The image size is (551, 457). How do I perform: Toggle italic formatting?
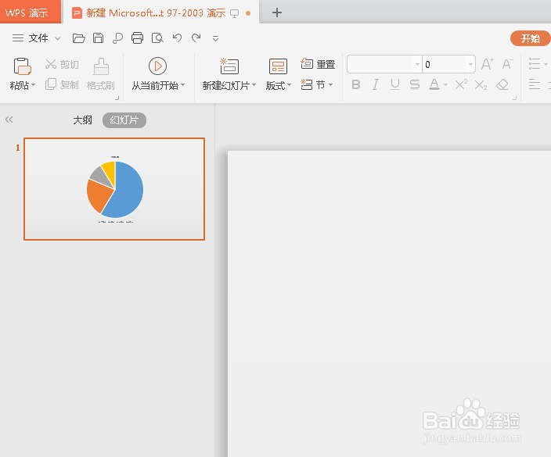click(376, 84)
